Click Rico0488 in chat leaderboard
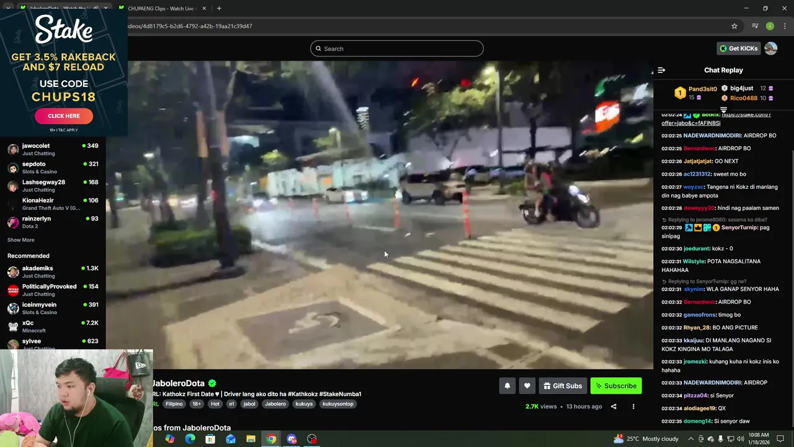 point(744,98)
